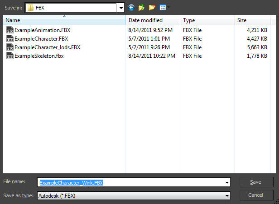Click the date 8/14/2011 9:52 PM
This screenshot has width=279, height=204.
(x=150, y=30)
